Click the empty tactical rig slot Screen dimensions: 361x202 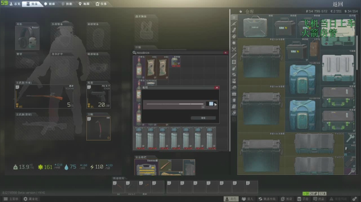(x=146, y=30)
